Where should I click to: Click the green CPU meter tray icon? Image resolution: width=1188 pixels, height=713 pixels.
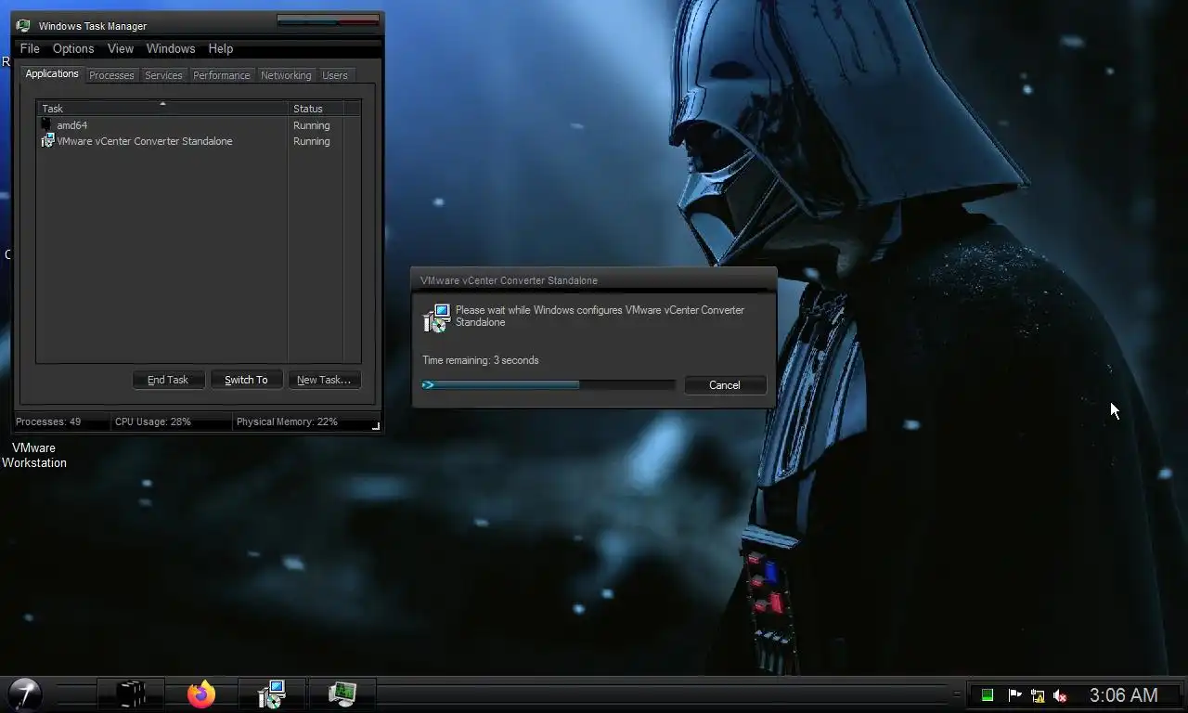pos(988,695)
